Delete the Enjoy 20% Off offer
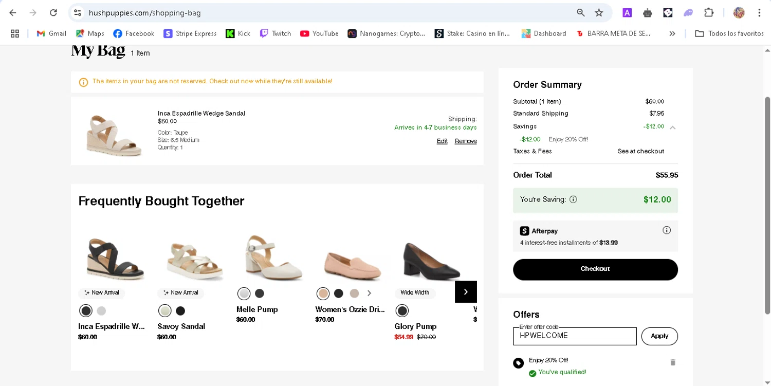This screenshot has width=771, height=386. coord(673,362)
